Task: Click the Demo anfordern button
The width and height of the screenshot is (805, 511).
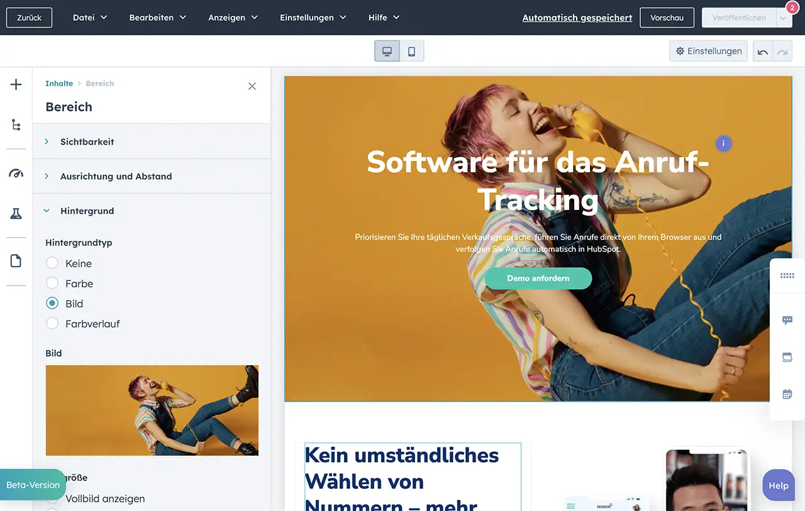Action: 538,278
